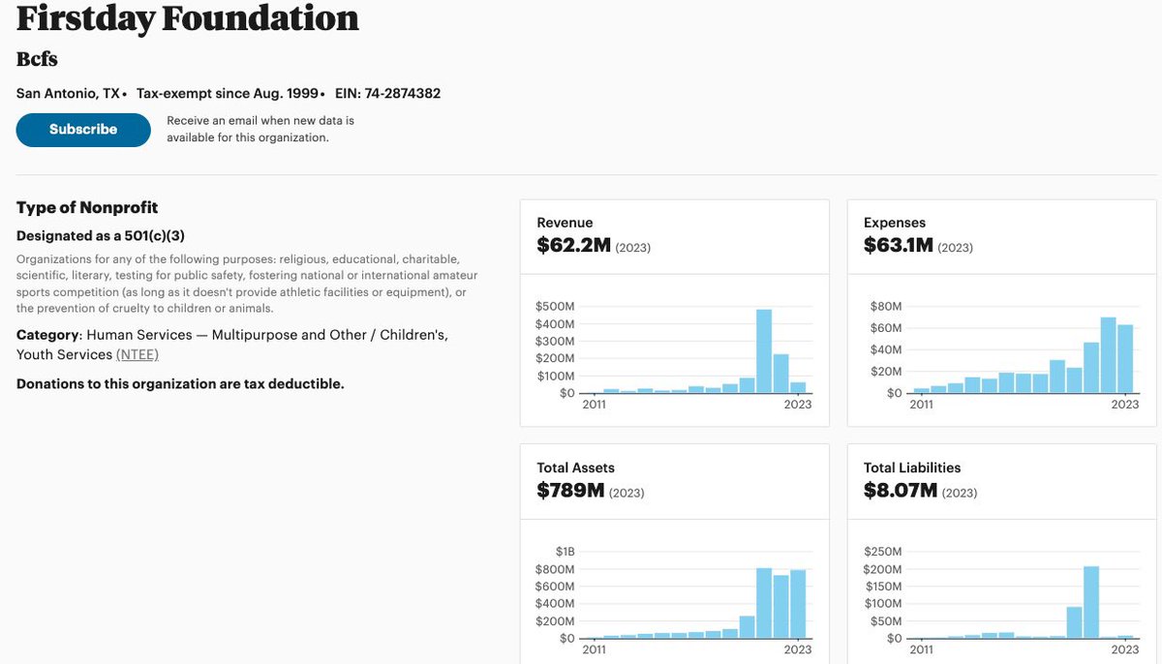Click the Type of Nonprofit heading
The height and width of the screenshot is (664, 1162).
87,208
